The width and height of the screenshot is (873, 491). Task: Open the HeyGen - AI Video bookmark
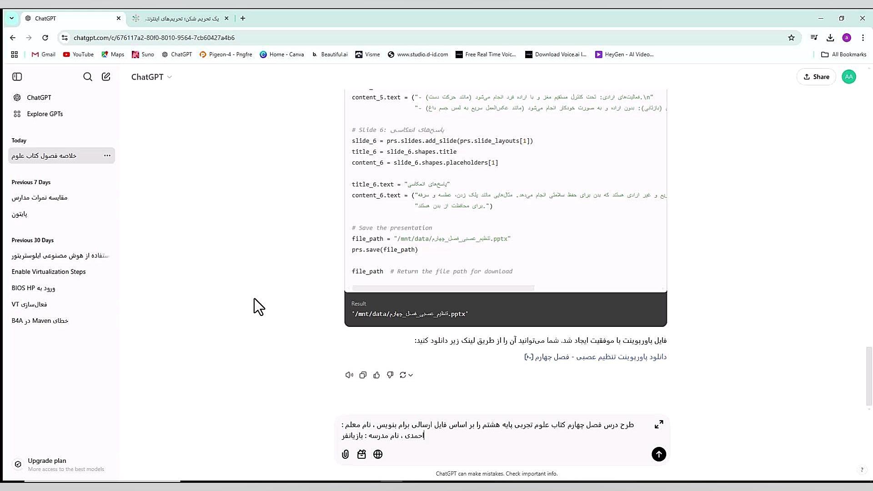coord(624,55)
